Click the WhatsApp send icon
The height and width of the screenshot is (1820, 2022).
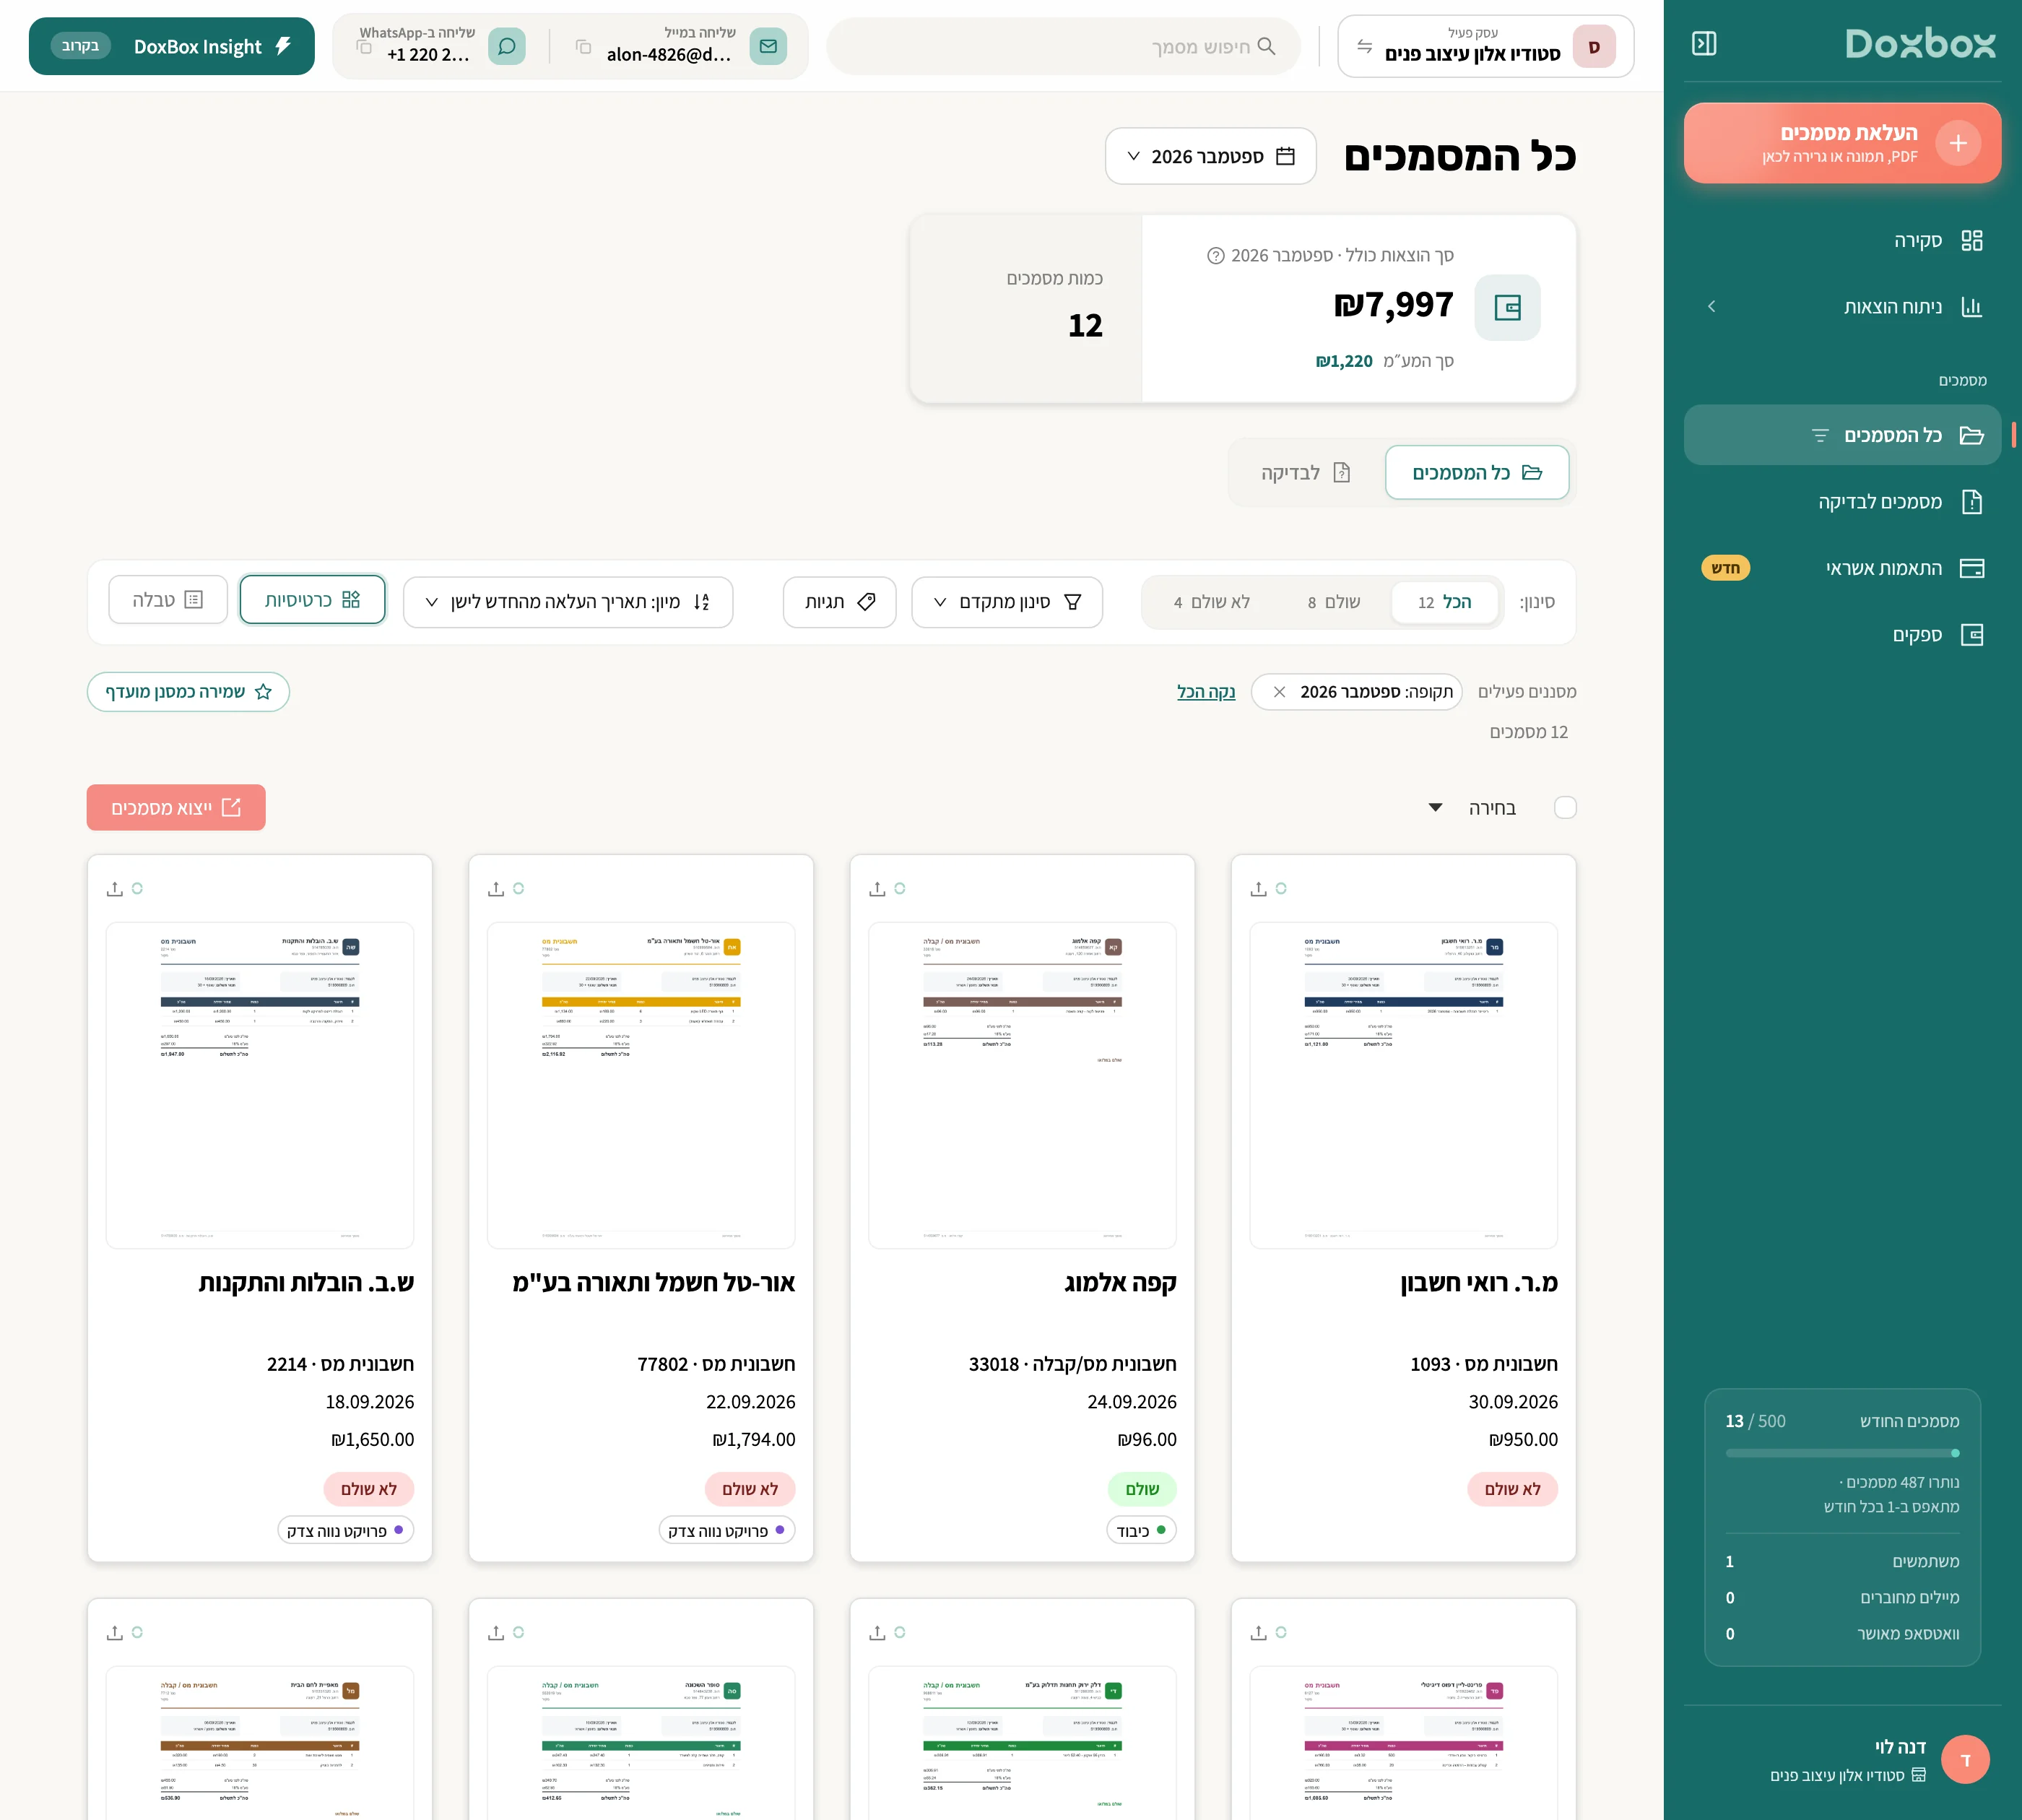(507, 46)
